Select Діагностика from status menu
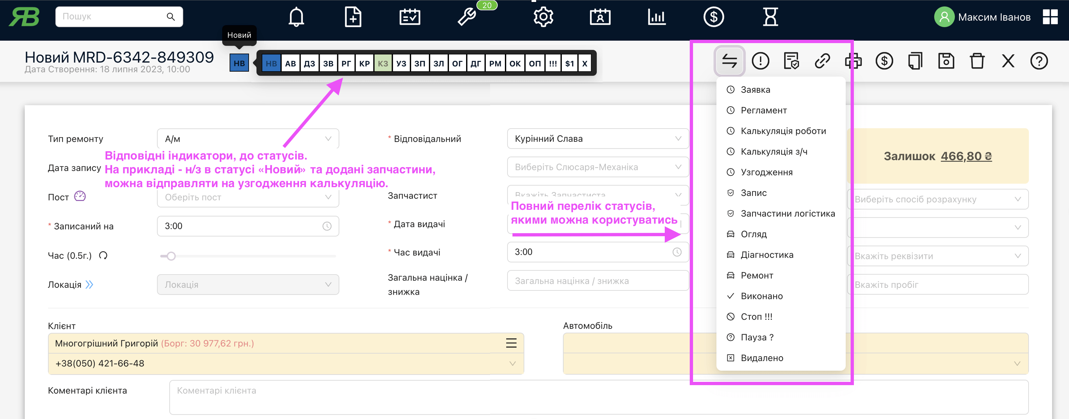 pyautogui.click(x=767, y=255)
